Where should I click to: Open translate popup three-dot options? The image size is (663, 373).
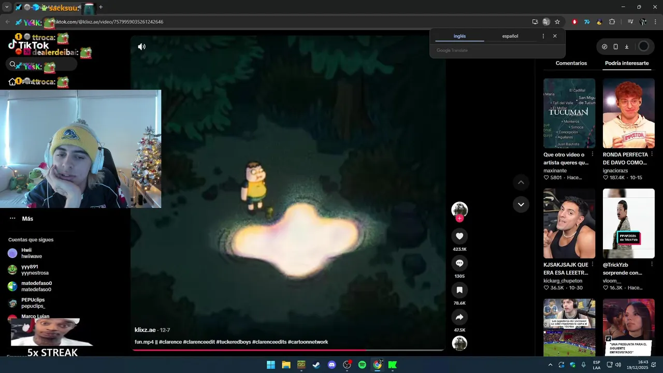pyautogui.click(x=543, y=36)
